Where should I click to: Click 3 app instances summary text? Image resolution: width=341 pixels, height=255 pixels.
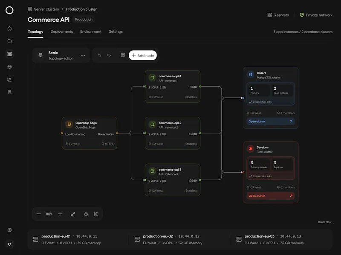(x=286, y=31)
